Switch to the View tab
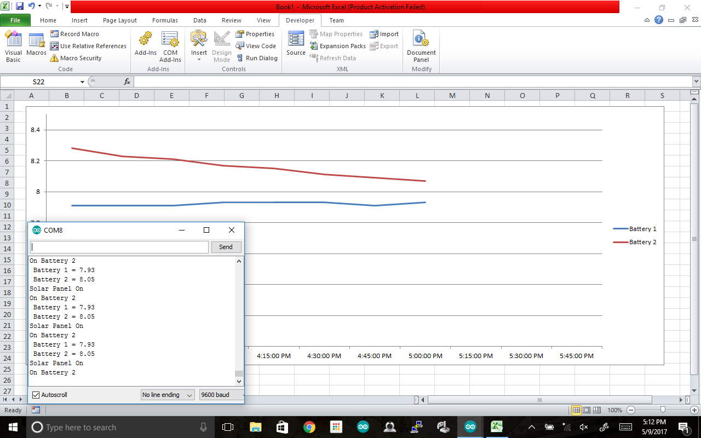 pyautogui.click(x=263, y=20)
